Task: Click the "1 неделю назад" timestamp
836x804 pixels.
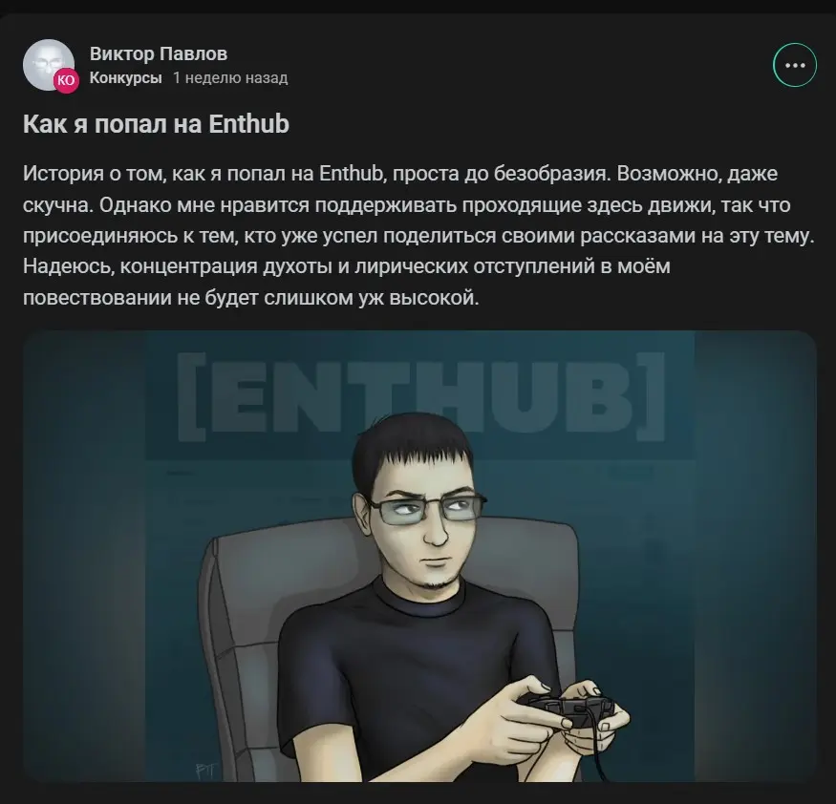Action: [230, 77]
